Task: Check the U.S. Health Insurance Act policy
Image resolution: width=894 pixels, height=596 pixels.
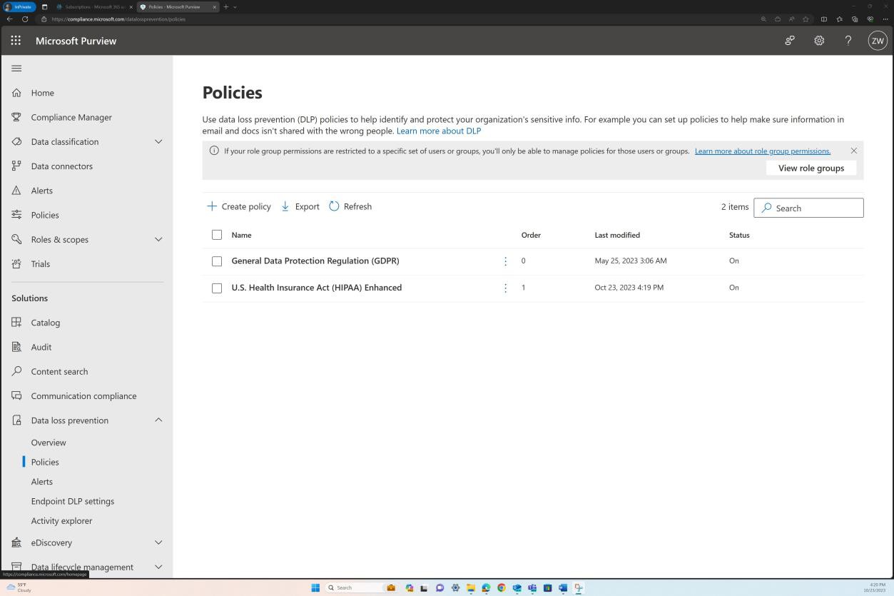Action: tap(217, 288)
